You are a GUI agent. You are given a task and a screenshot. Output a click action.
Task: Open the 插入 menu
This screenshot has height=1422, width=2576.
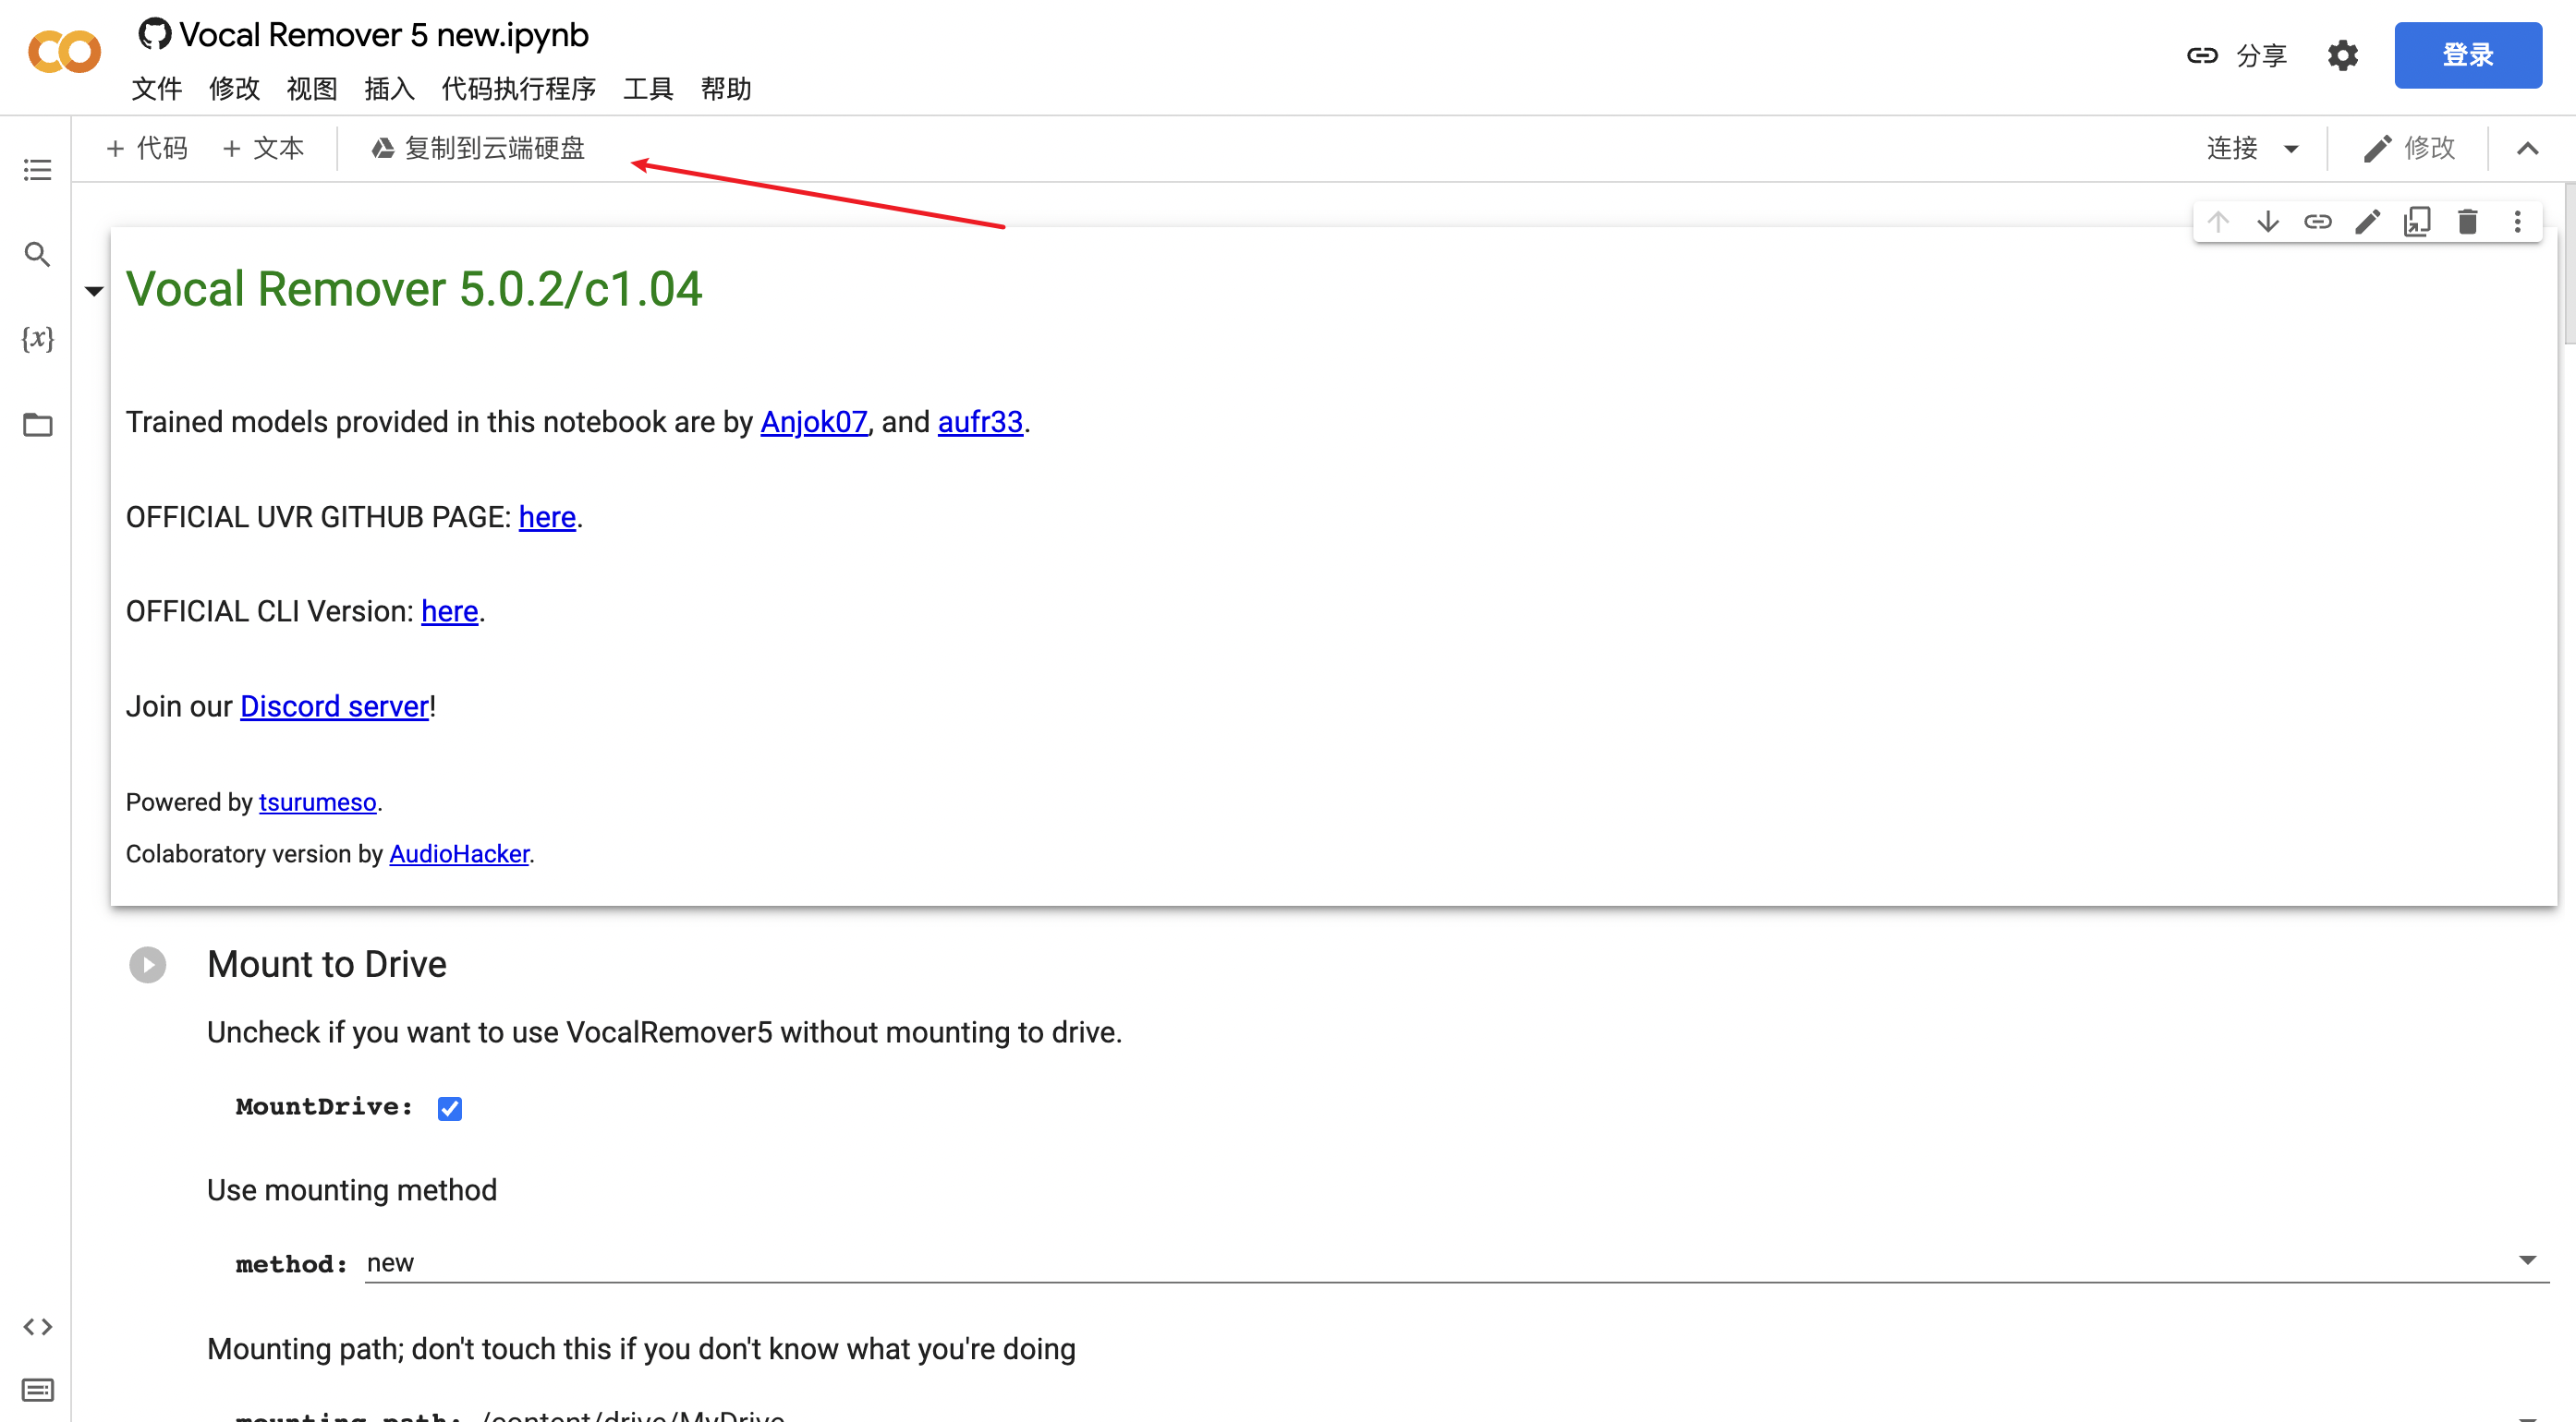tap(389, 89)
